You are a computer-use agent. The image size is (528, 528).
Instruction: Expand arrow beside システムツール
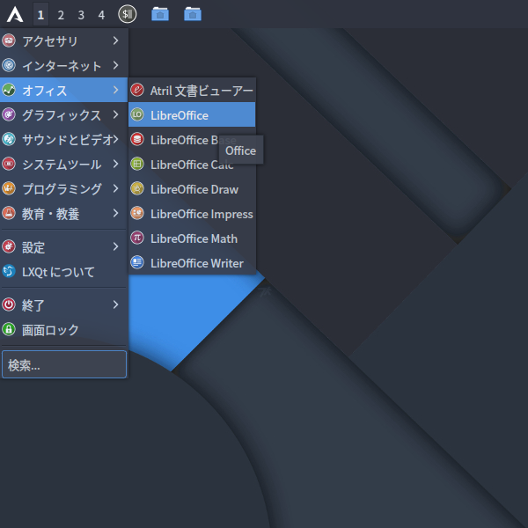click(116, 164)
